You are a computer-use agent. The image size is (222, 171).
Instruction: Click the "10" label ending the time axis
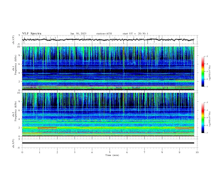(197, 152)
